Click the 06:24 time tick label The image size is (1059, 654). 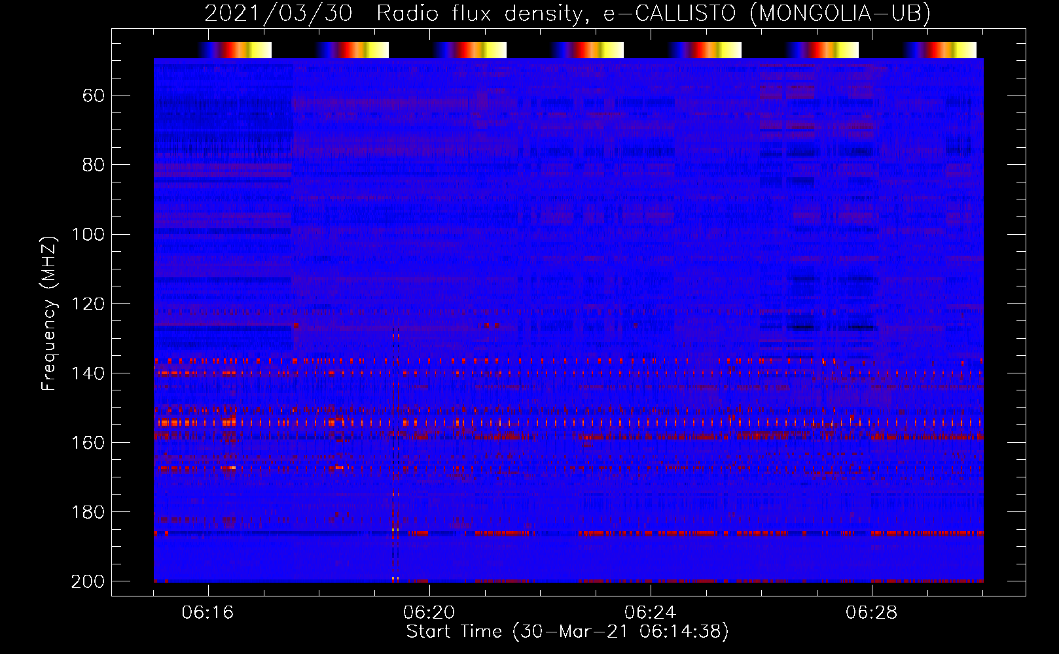pyautogui.click(x=651, y=612)
